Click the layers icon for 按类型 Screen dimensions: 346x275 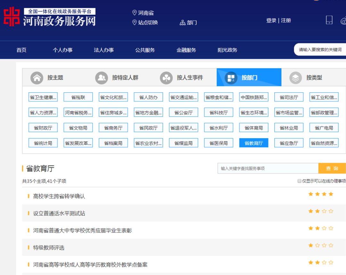coord(295,78)
